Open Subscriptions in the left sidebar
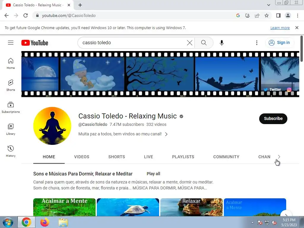Viewport: 304px width, 228px height. 11,107
